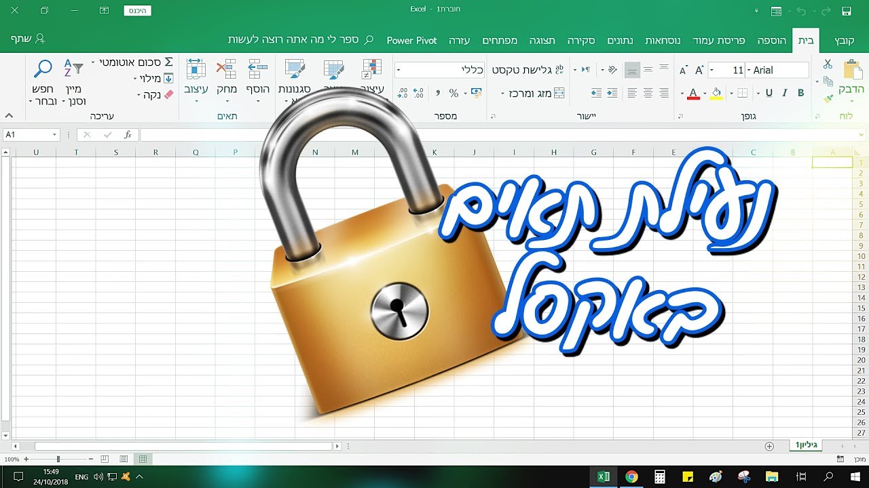The width and height of the screenshot is (869, 488).
Task: Click the Delete cells (מחק) icon
Action: (x=226, y=69)
